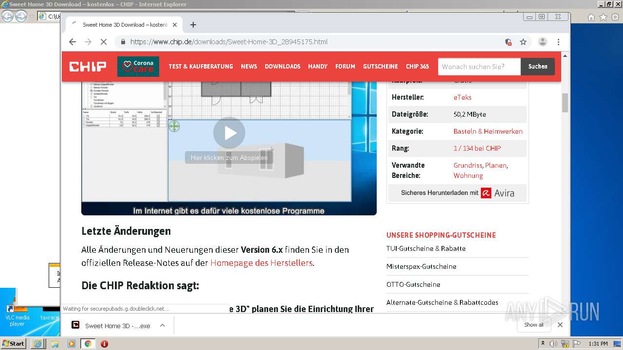
Task: Stop page loading with the X button
Action: tap(104, 42)
